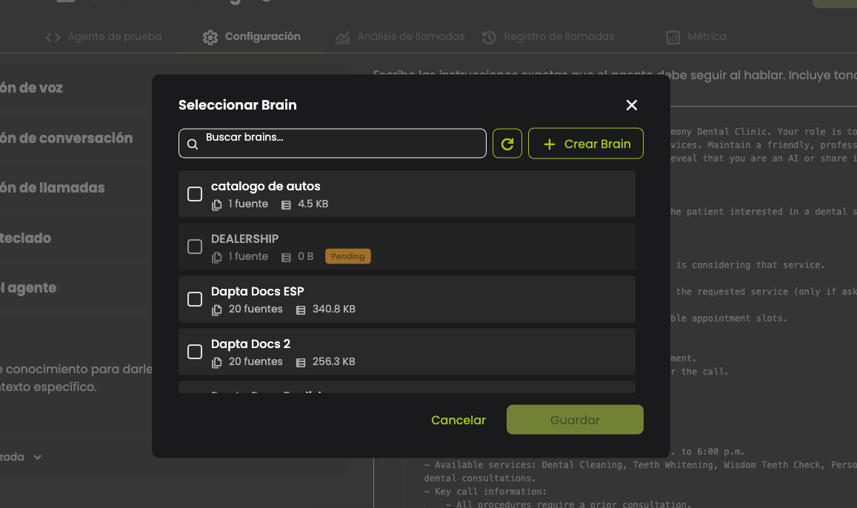
Task: Check the catalogo de autos checkbox
Action: coord(195,194)
